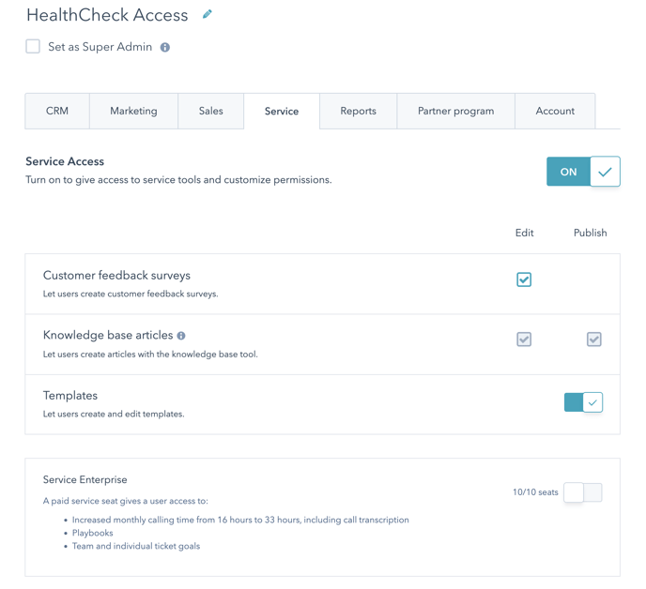
Task: Edit the HealthCheck Access name with pencil icon
Action: [x=208, y=14]
